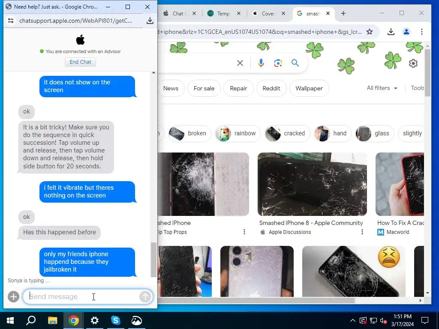Viewport: 439px width, 329px height.
Task: Choose the rainbow image suggestion chip
Action: pos(238,134)
